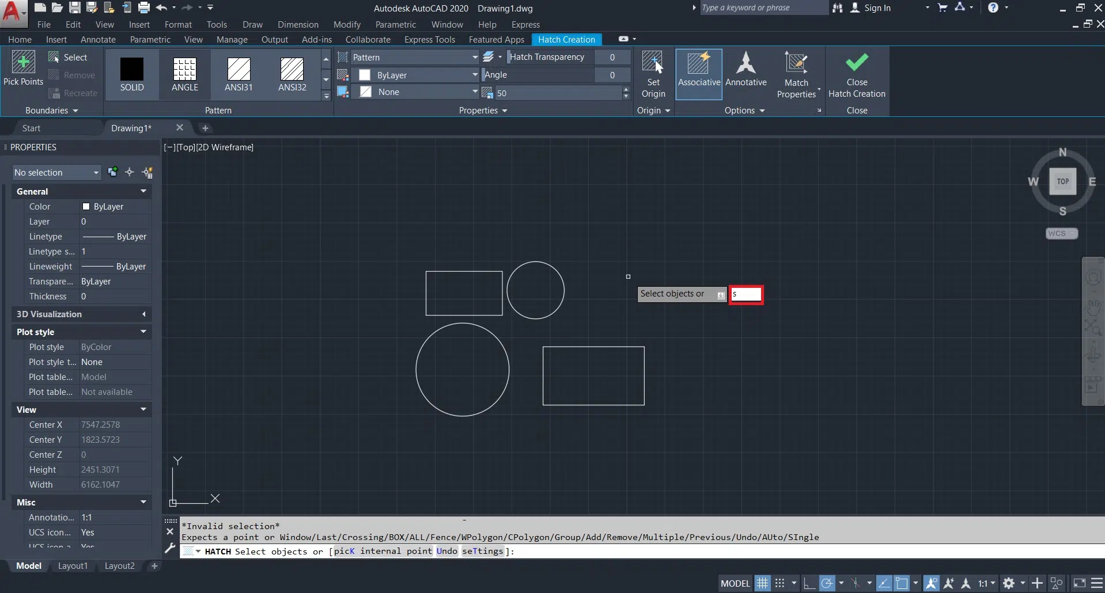Open the hatch type Pattern dropdown

tap(414, 57)
